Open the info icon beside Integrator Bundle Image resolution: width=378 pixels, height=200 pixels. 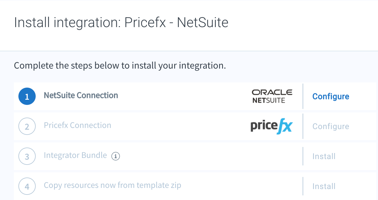tap(116, 156)
